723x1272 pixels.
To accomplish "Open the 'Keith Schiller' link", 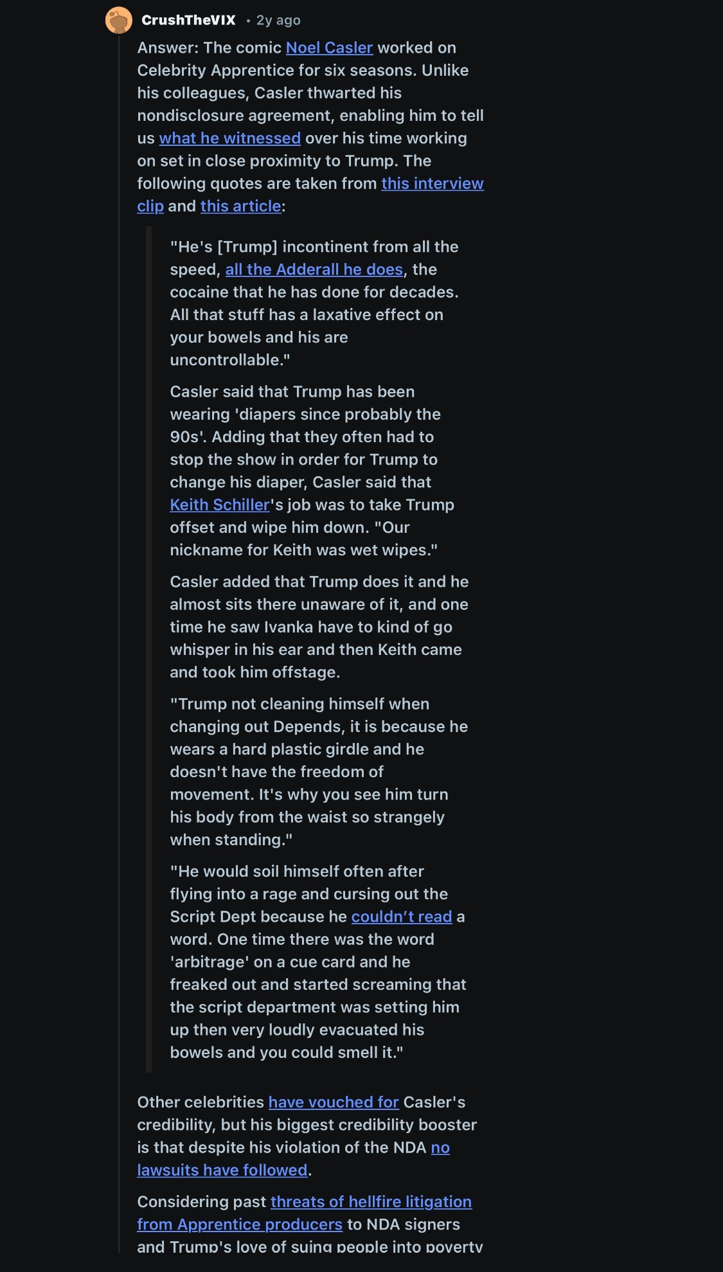I will pyautogui.click(x=219, y=505).
